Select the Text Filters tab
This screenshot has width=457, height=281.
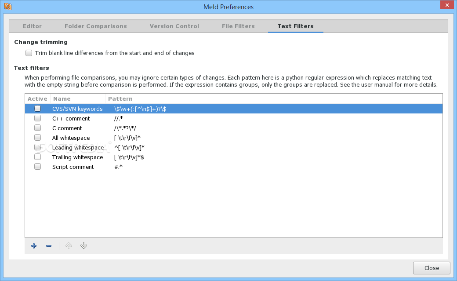coord(296,26)
